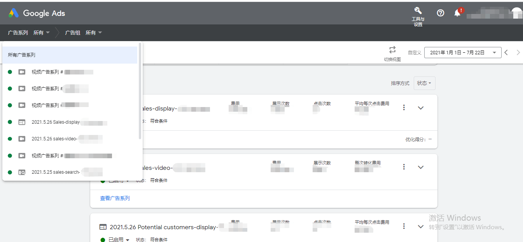Click the 查看广告系列 link
523x242 pixels.
[115, 198]
